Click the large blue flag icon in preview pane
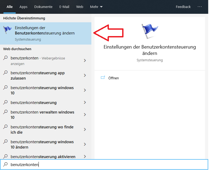 [150, 31]
